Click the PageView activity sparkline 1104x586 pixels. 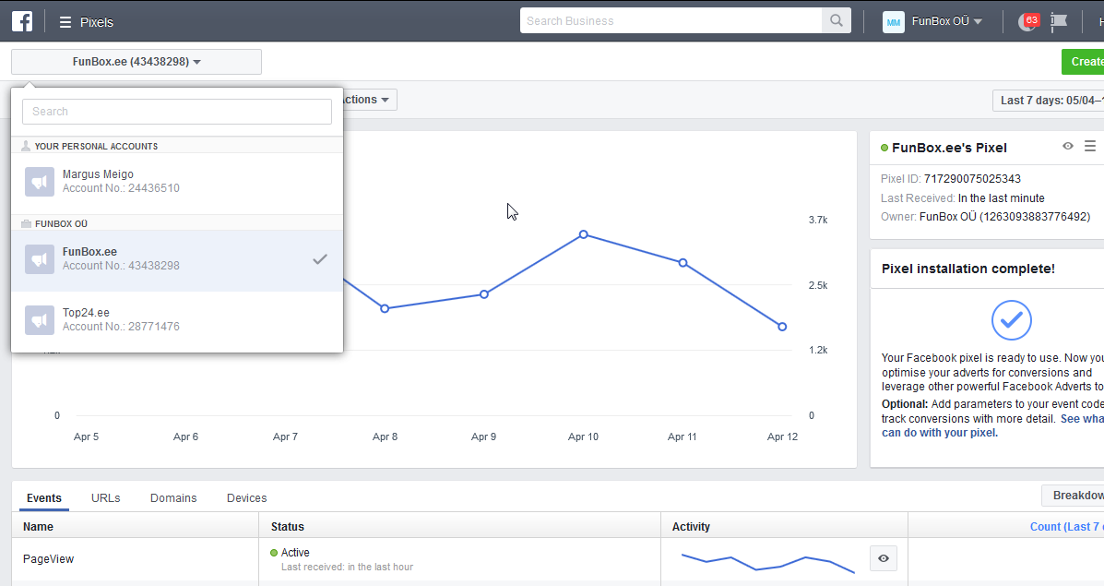coord(767,562)
